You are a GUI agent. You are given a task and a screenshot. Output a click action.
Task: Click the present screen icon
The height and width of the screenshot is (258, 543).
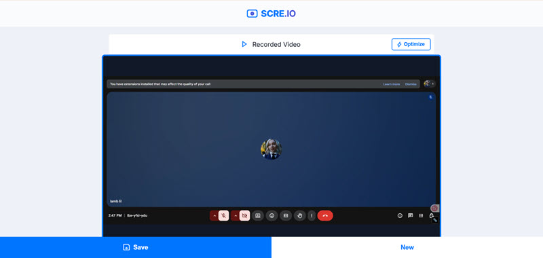[x=258, y=216]
